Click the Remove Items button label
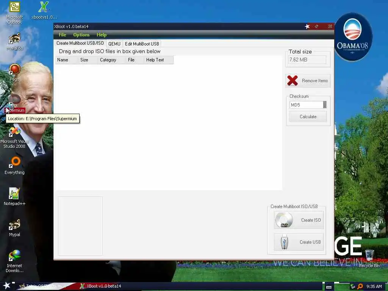Screen dimensions: 388x291 click(315, 81)
